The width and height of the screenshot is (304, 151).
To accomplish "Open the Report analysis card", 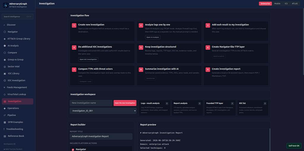I will pos(187,108).
